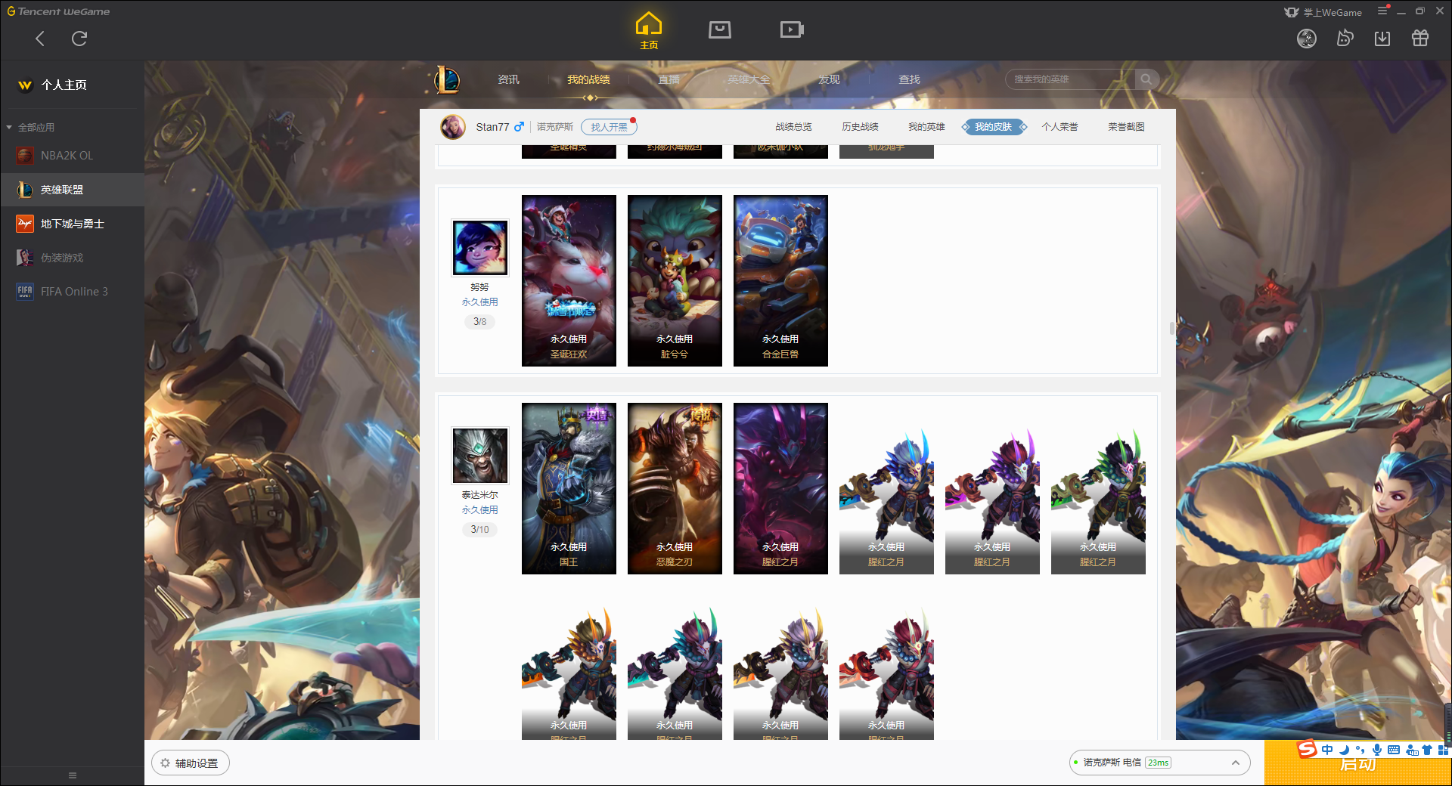Select NBA2K OL in the sidebar
This screenshot has height=786, width=1452.
pos(72,156)
